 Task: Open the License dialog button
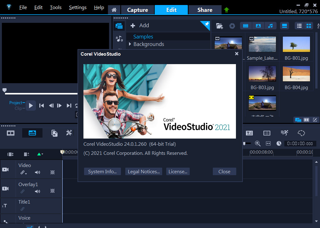(178, 171)
